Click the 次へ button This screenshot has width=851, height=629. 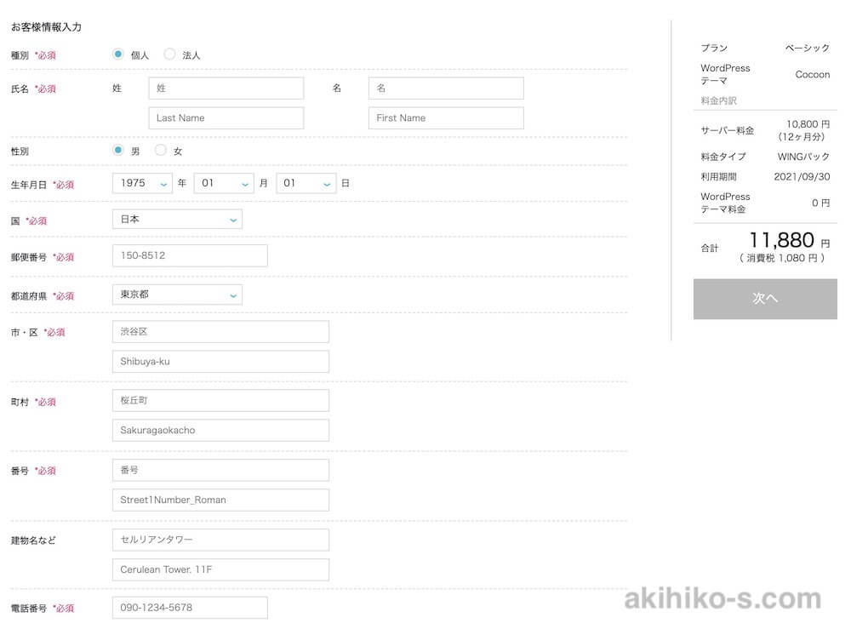point(765,299)
